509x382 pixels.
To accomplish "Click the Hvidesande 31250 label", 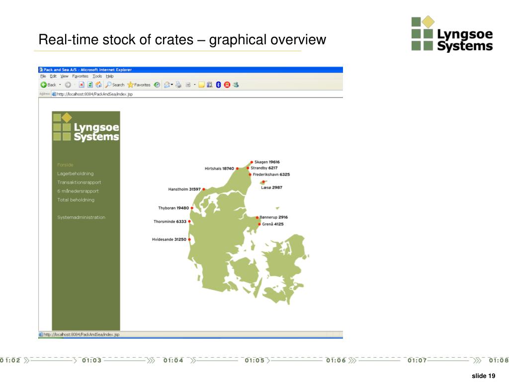I will click(x=169, y=239).
